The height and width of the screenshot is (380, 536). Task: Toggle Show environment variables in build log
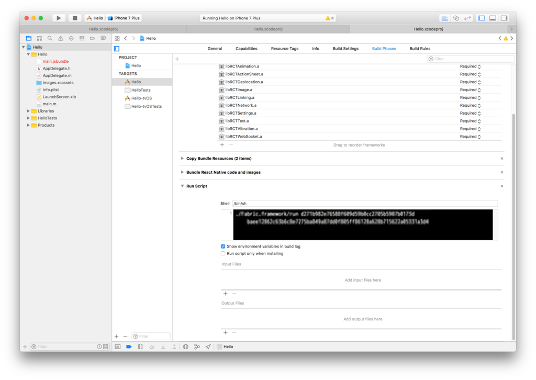[x=223, y=247]
